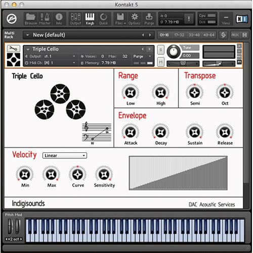Open the Files menu
Image resolution: width=253 pixels, height=253 pixels.
click(120, 19)
